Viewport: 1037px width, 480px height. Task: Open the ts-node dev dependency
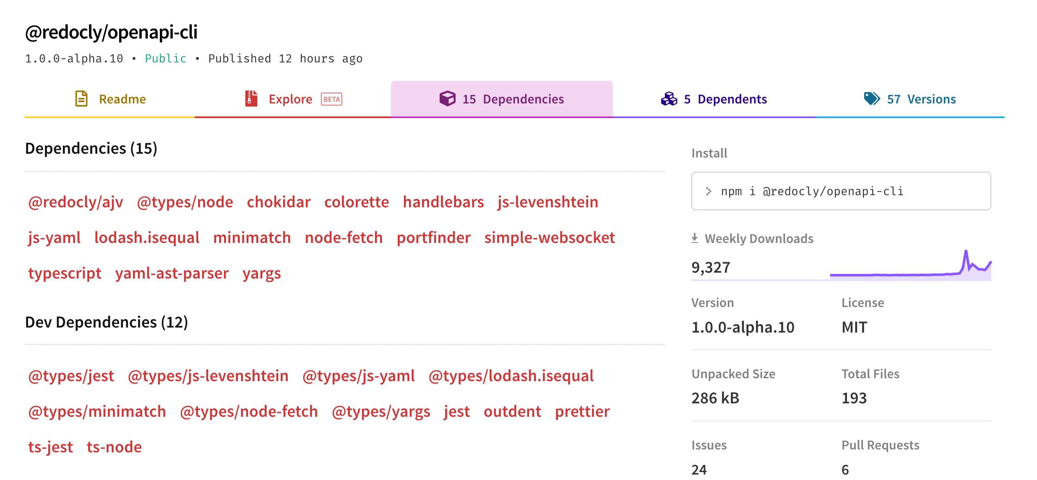pos(114,447)
